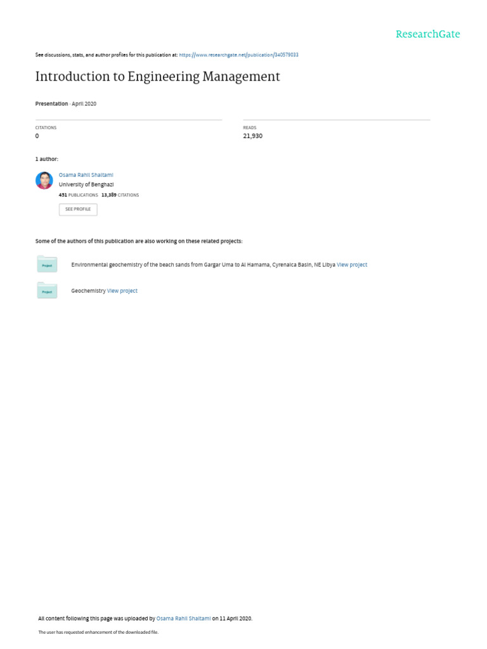Click the 13,389 citations stat
The width and height of the screenshot is (487, 649).
click(120, 195)
